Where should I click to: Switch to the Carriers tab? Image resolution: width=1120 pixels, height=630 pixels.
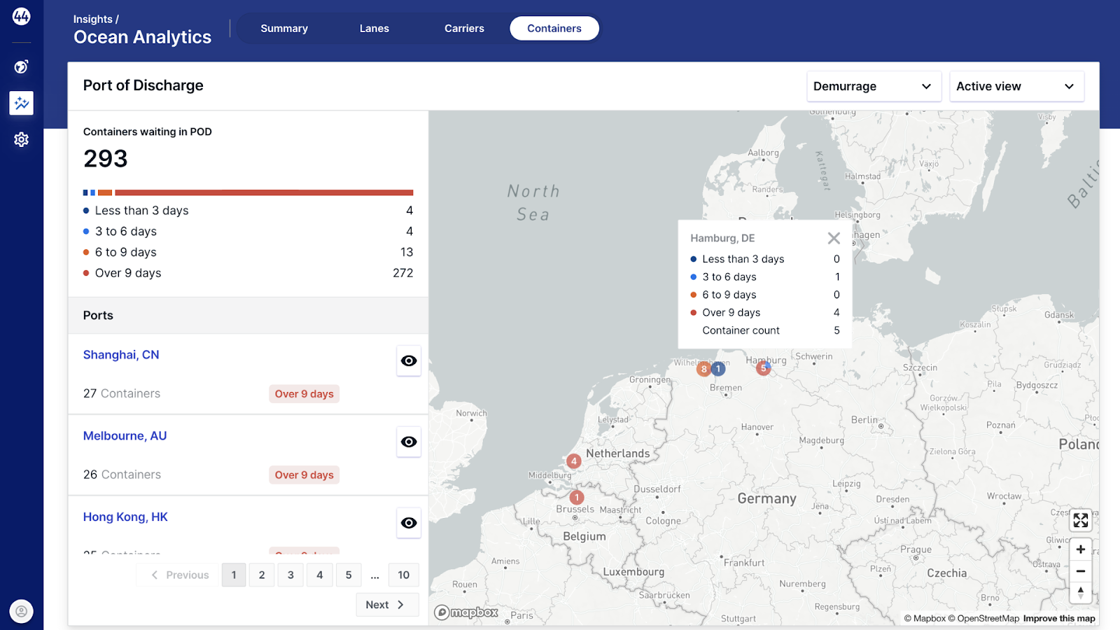tap(464, 29)
